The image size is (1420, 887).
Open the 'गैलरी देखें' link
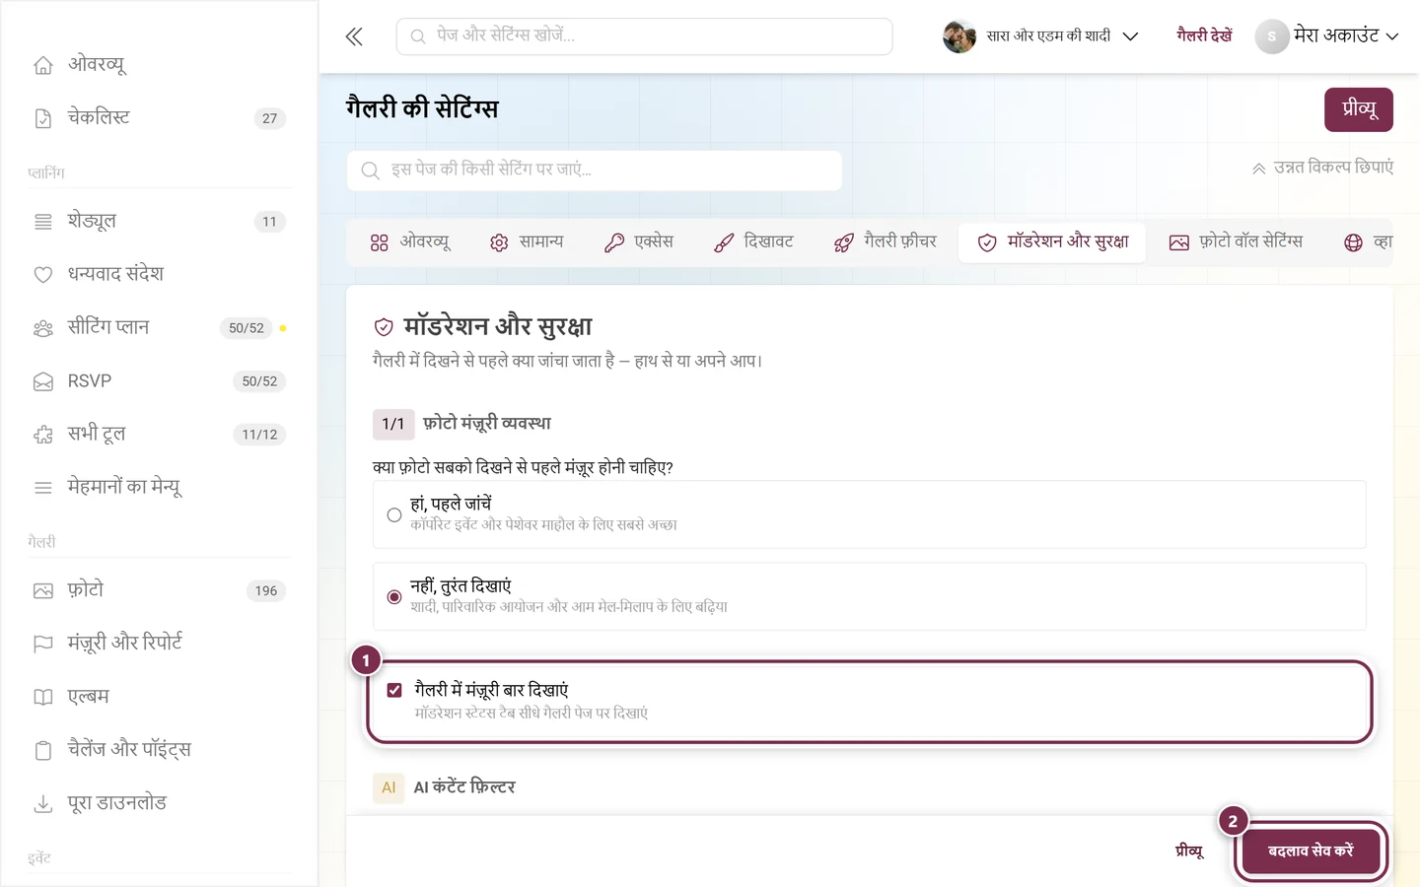pyautogui.click(x=1204, y=36)
